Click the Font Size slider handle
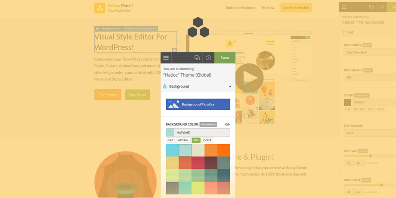The image size is (396, 198). pos(371,156)
